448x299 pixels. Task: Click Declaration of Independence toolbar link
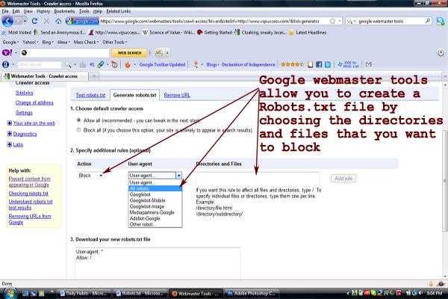point(249,65)
